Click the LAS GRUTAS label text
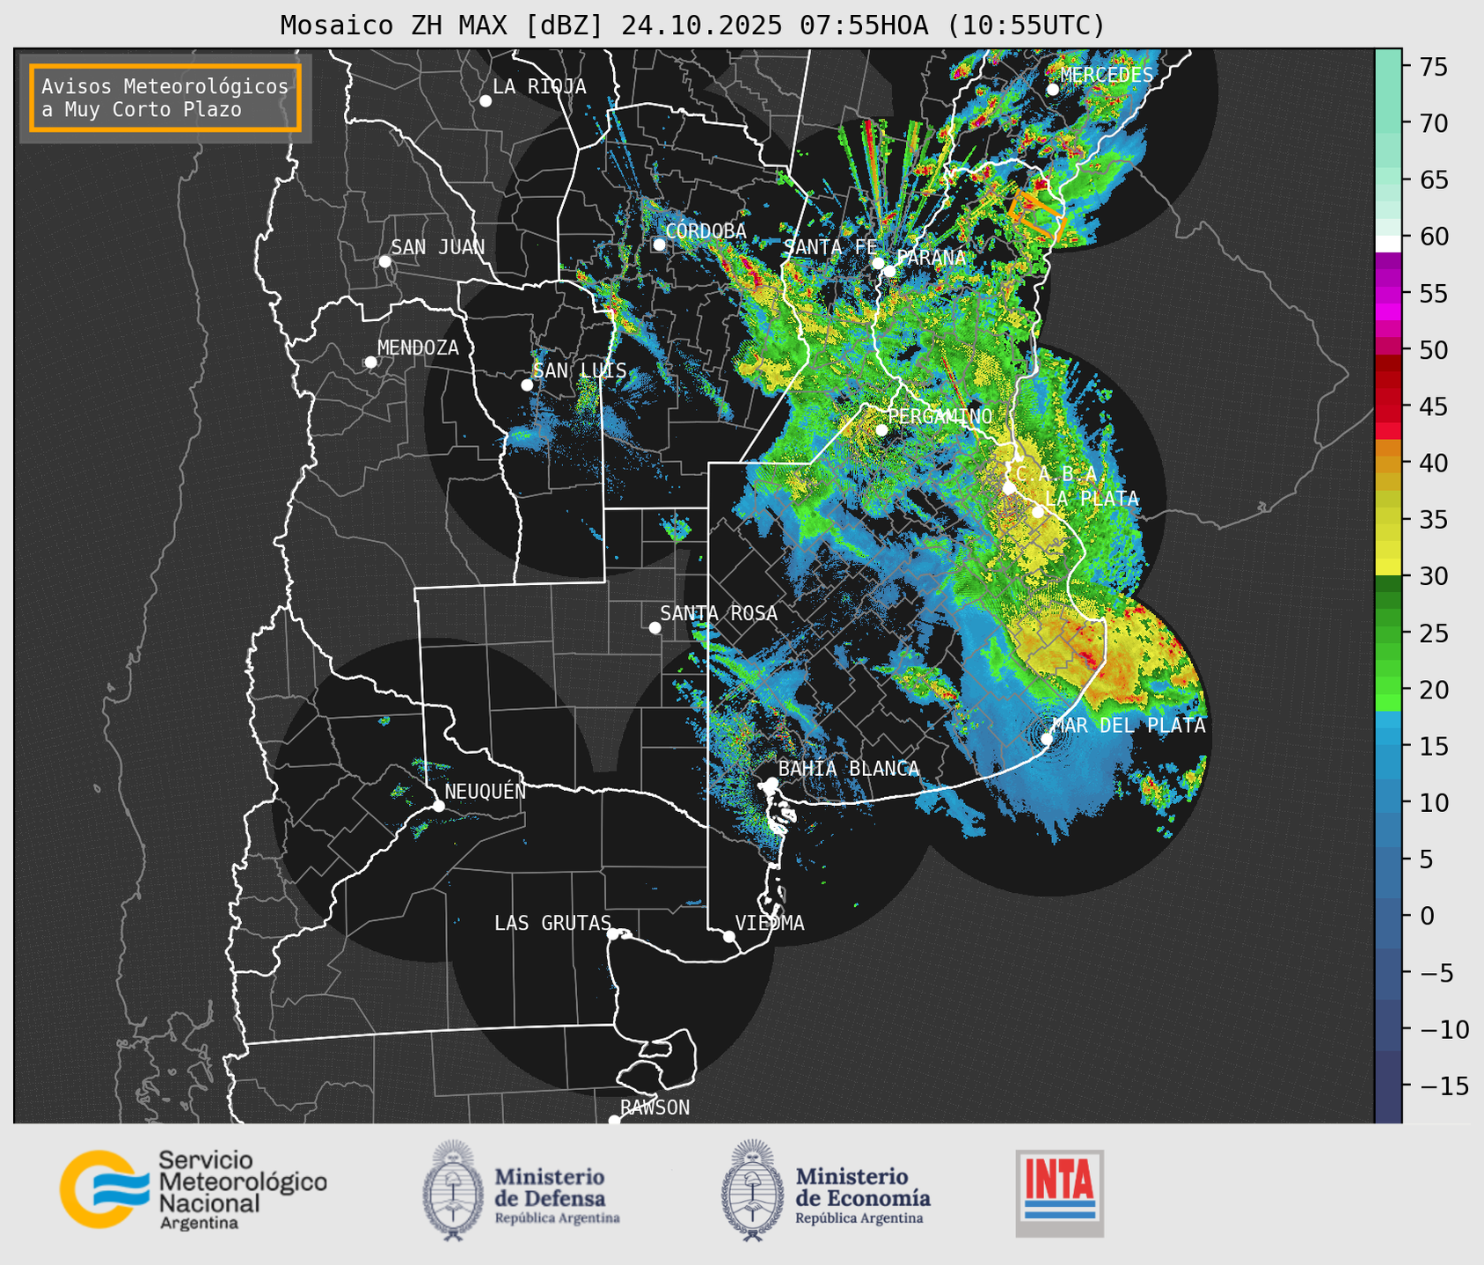Screen dimensions: 1484x1265 552,923
